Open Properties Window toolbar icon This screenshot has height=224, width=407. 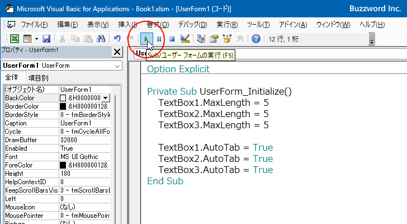214,39
